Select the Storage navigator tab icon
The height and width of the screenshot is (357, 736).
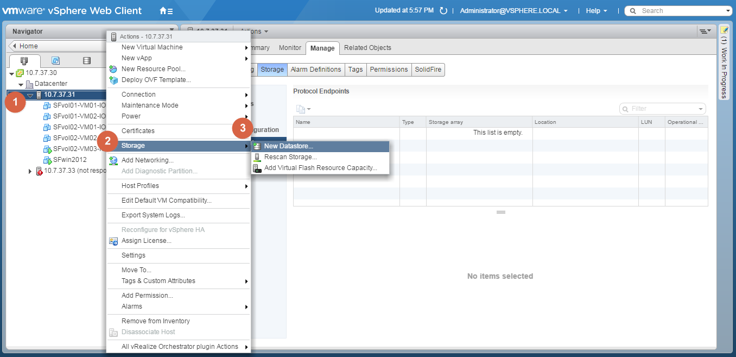click(x=86, y=60)
